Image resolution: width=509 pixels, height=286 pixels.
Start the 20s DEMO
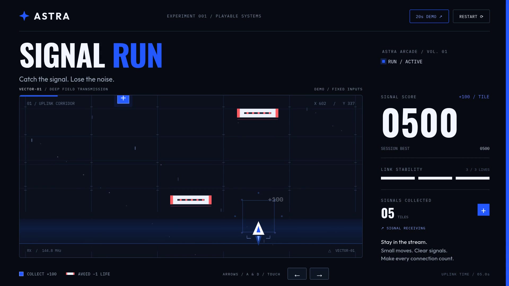(429, 16)
